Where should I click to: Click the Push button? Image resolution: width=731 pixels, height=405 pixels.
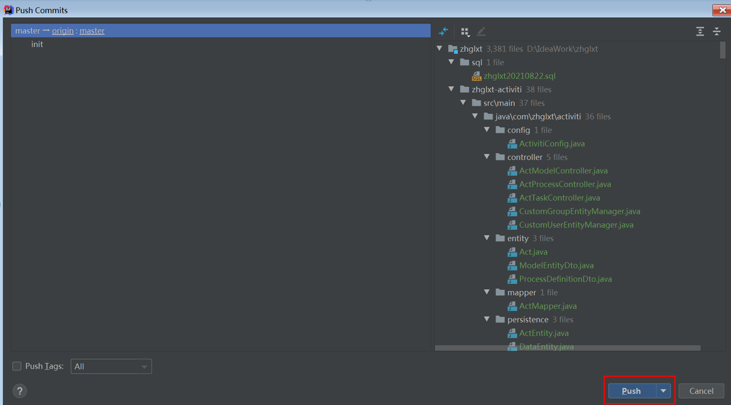[631, 391]
